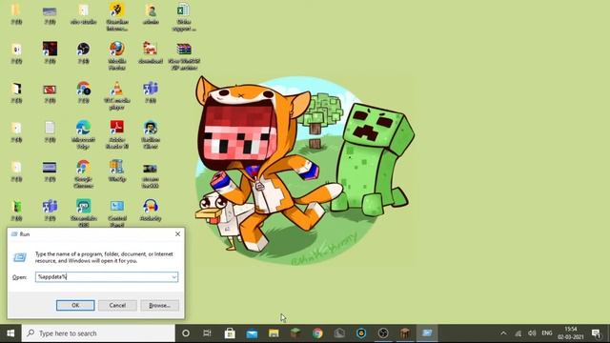Select the Google Chrome desktop shortcut
The width and height of the screenshot is (610, 343).
[83, 173]
